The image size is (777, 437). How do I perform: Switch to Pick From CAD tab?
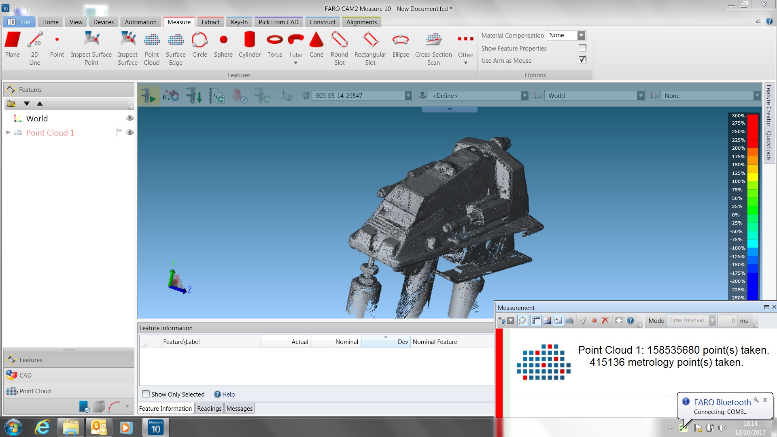click(278, 22)
